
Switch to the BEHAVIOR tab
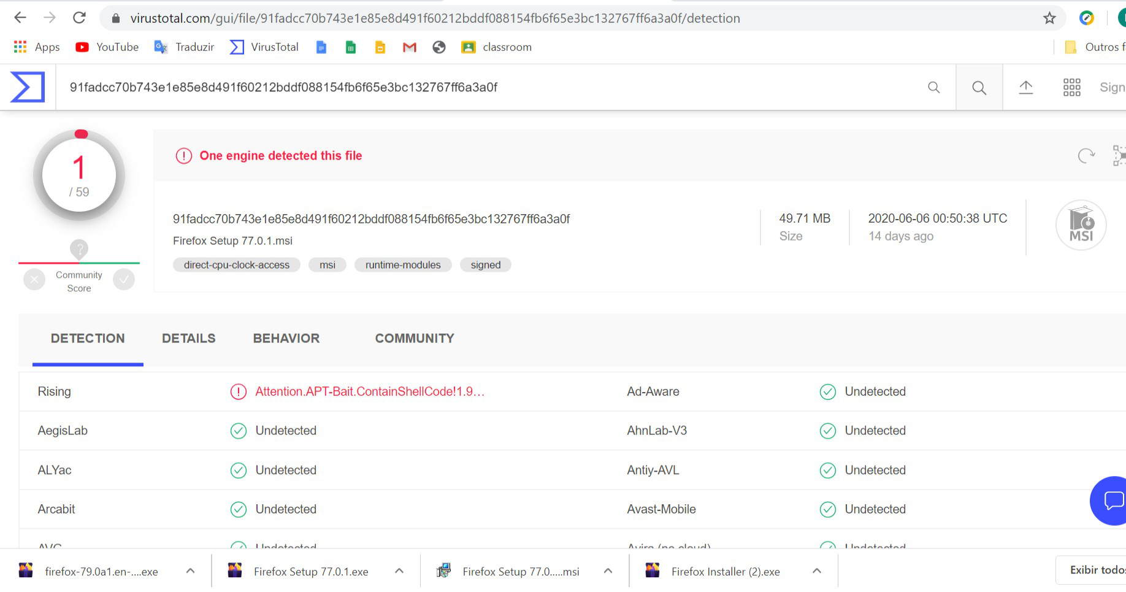pos(286,339)
